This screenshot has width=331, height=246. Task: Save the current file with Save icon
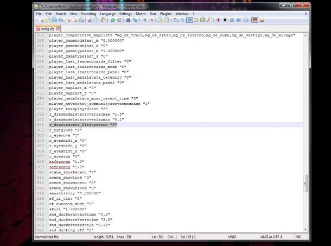(54, 20)
